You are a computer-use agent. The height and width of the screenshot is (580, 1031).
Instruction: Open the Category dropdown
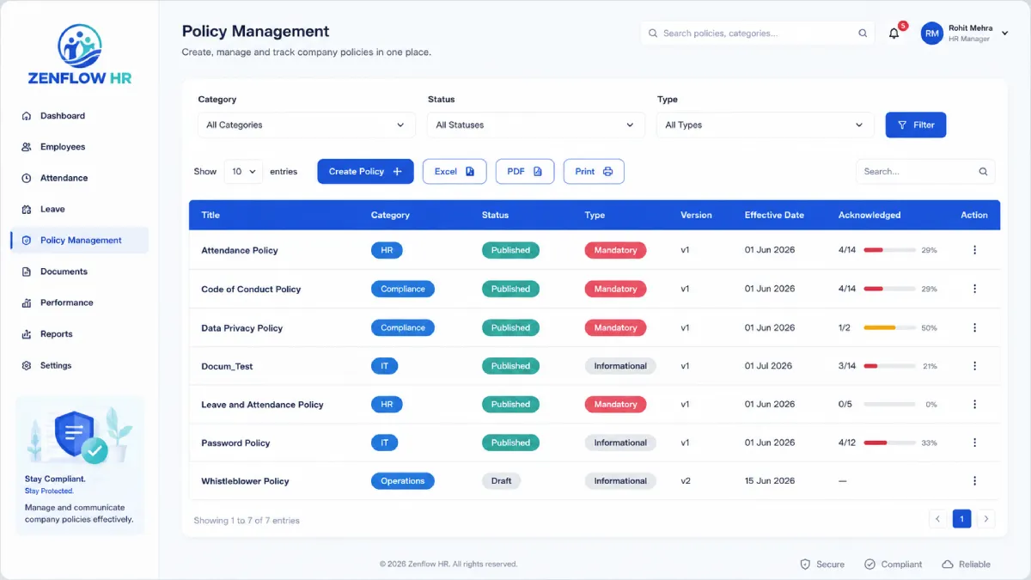pos(306,125)
